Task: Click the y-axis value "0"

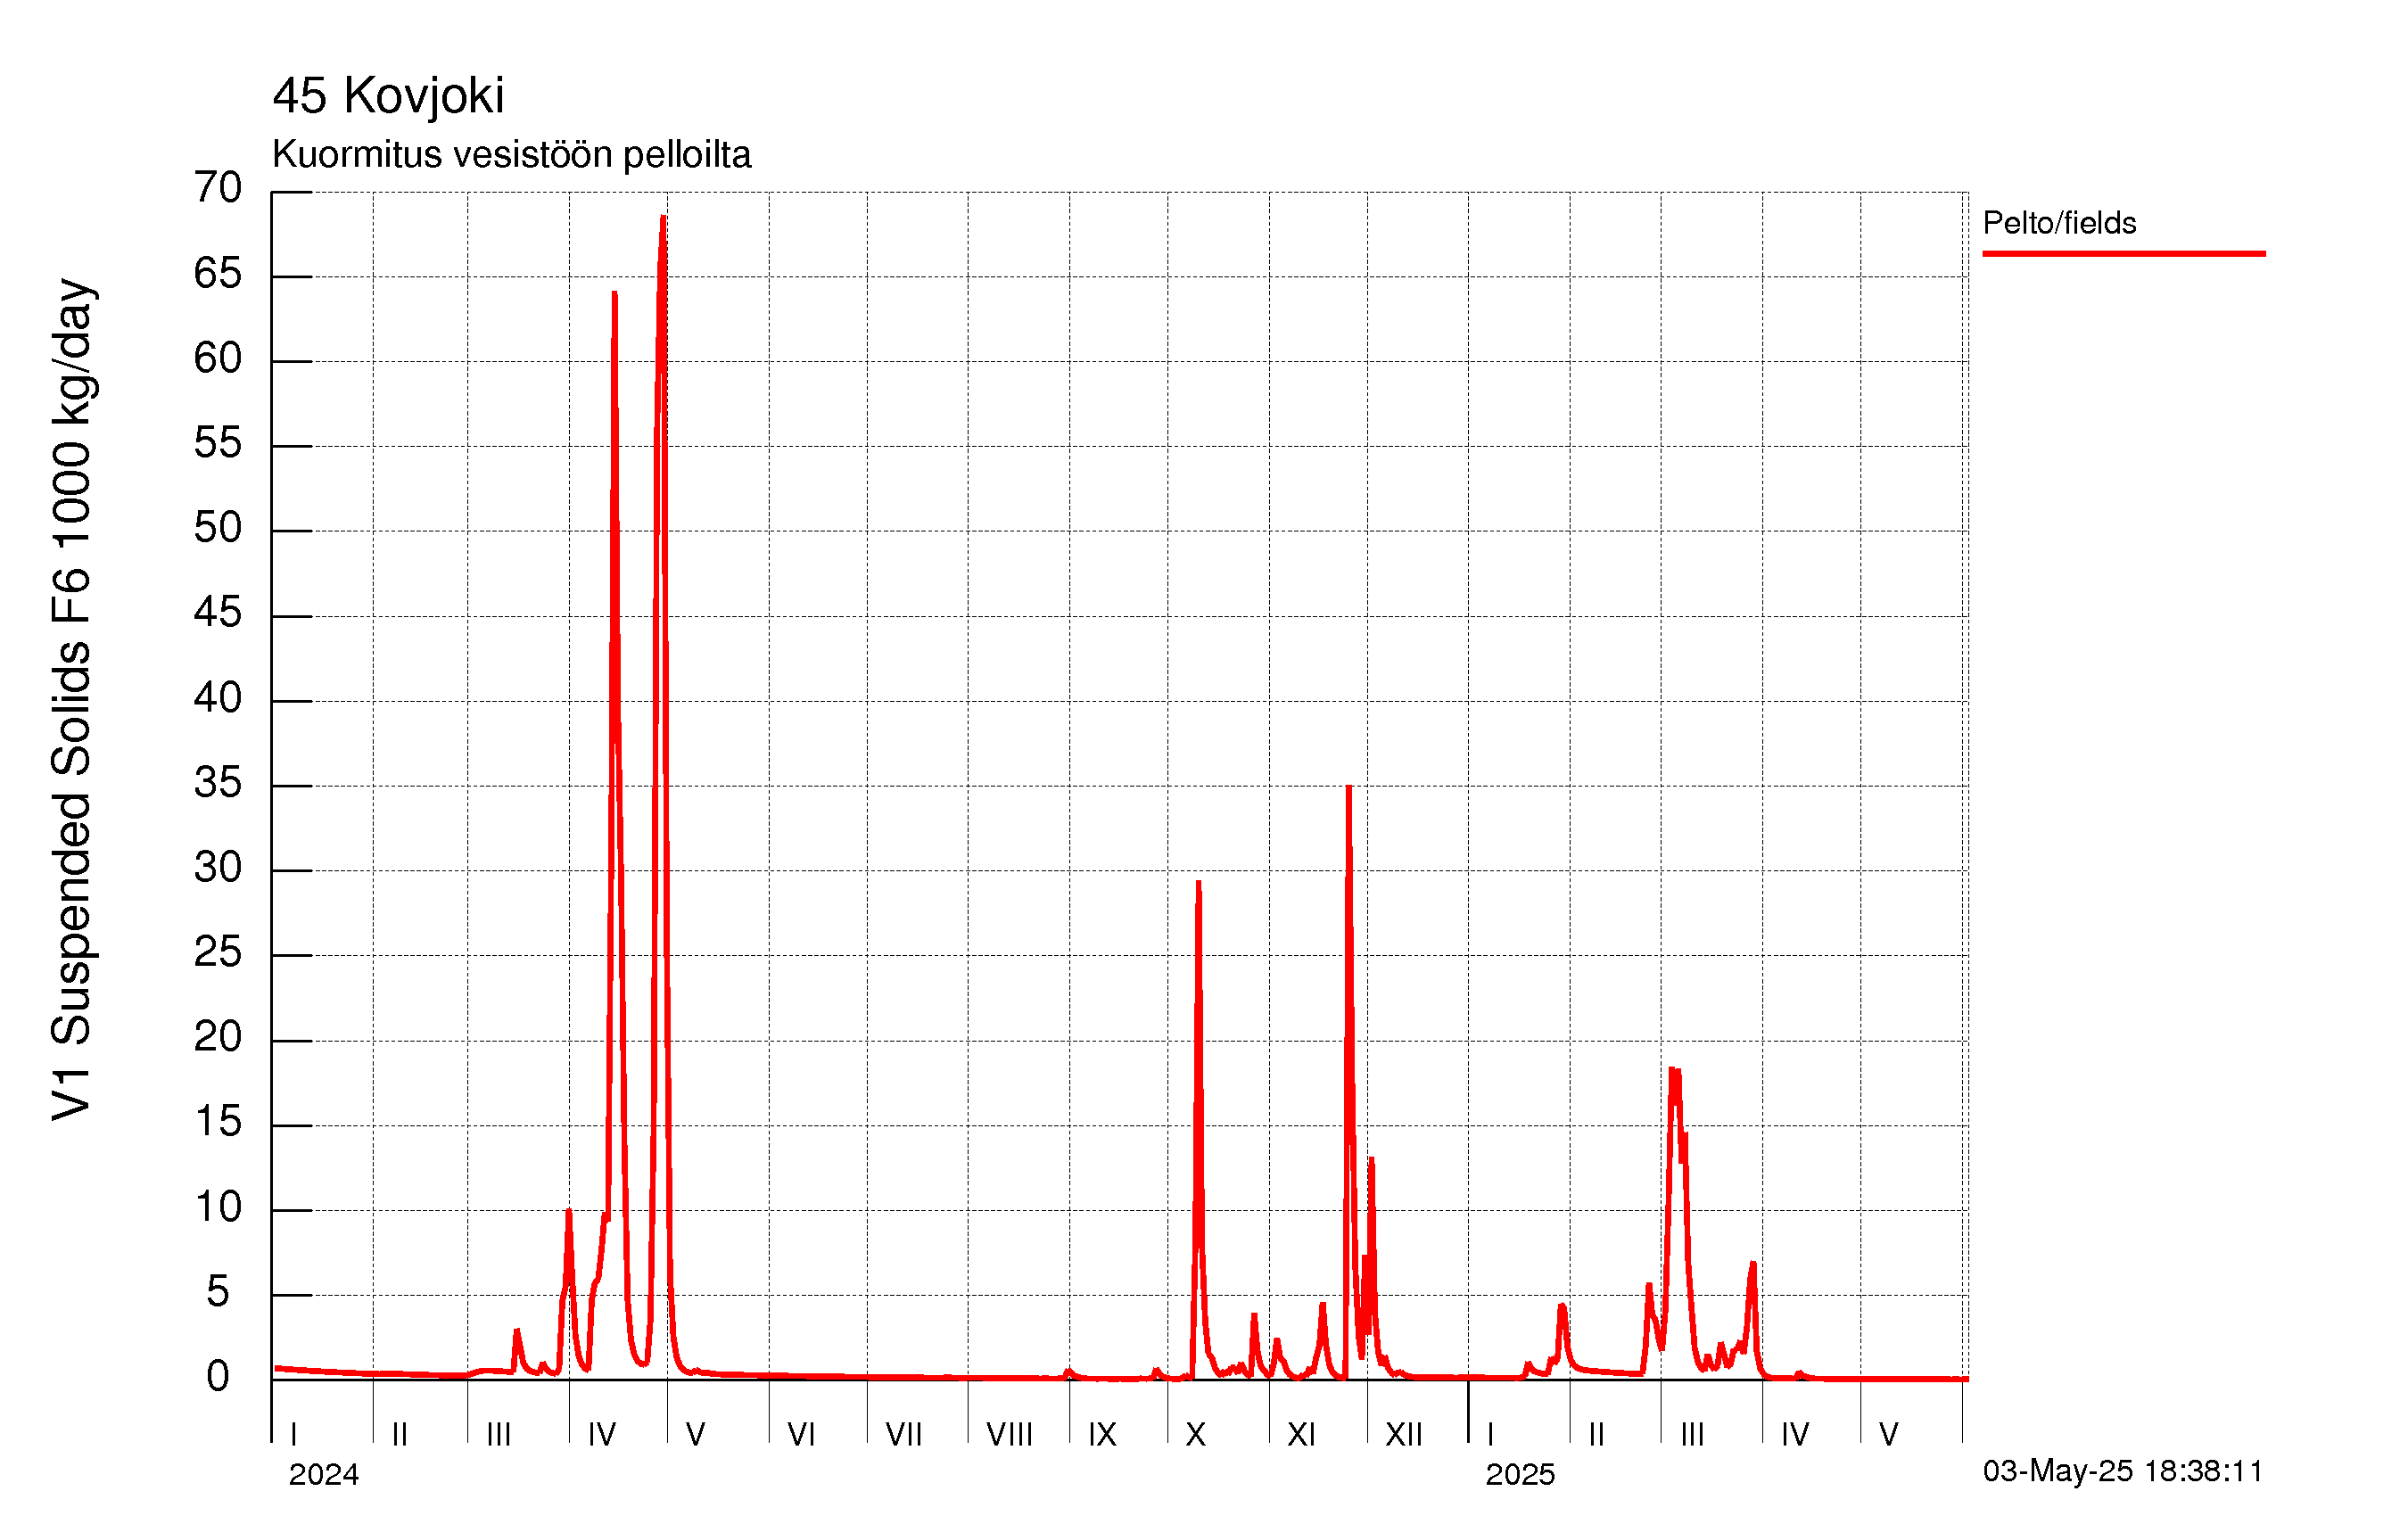Action: pos(218,1377)
